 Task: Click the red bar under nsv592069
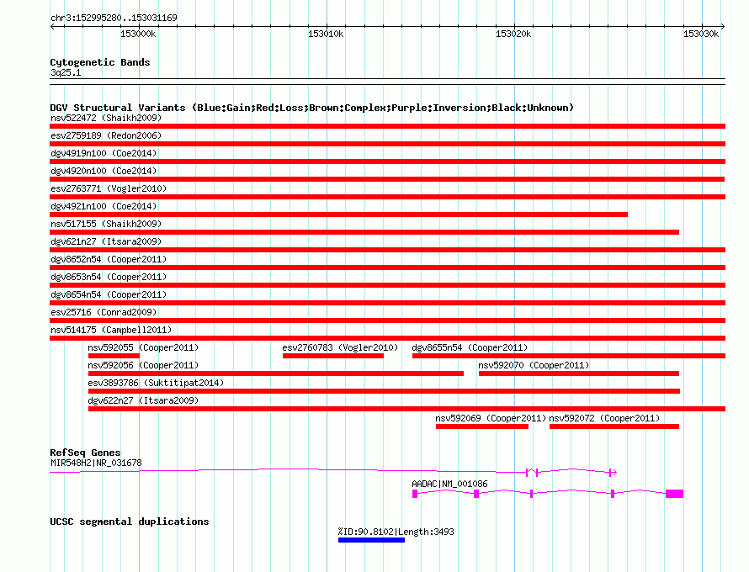(x=482, y=426)
